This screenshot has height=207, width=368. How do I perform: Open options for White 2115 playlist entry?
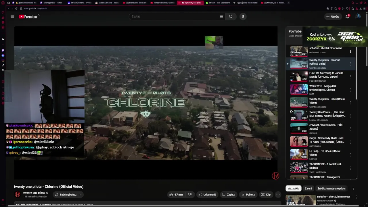[x=350, y=90]
